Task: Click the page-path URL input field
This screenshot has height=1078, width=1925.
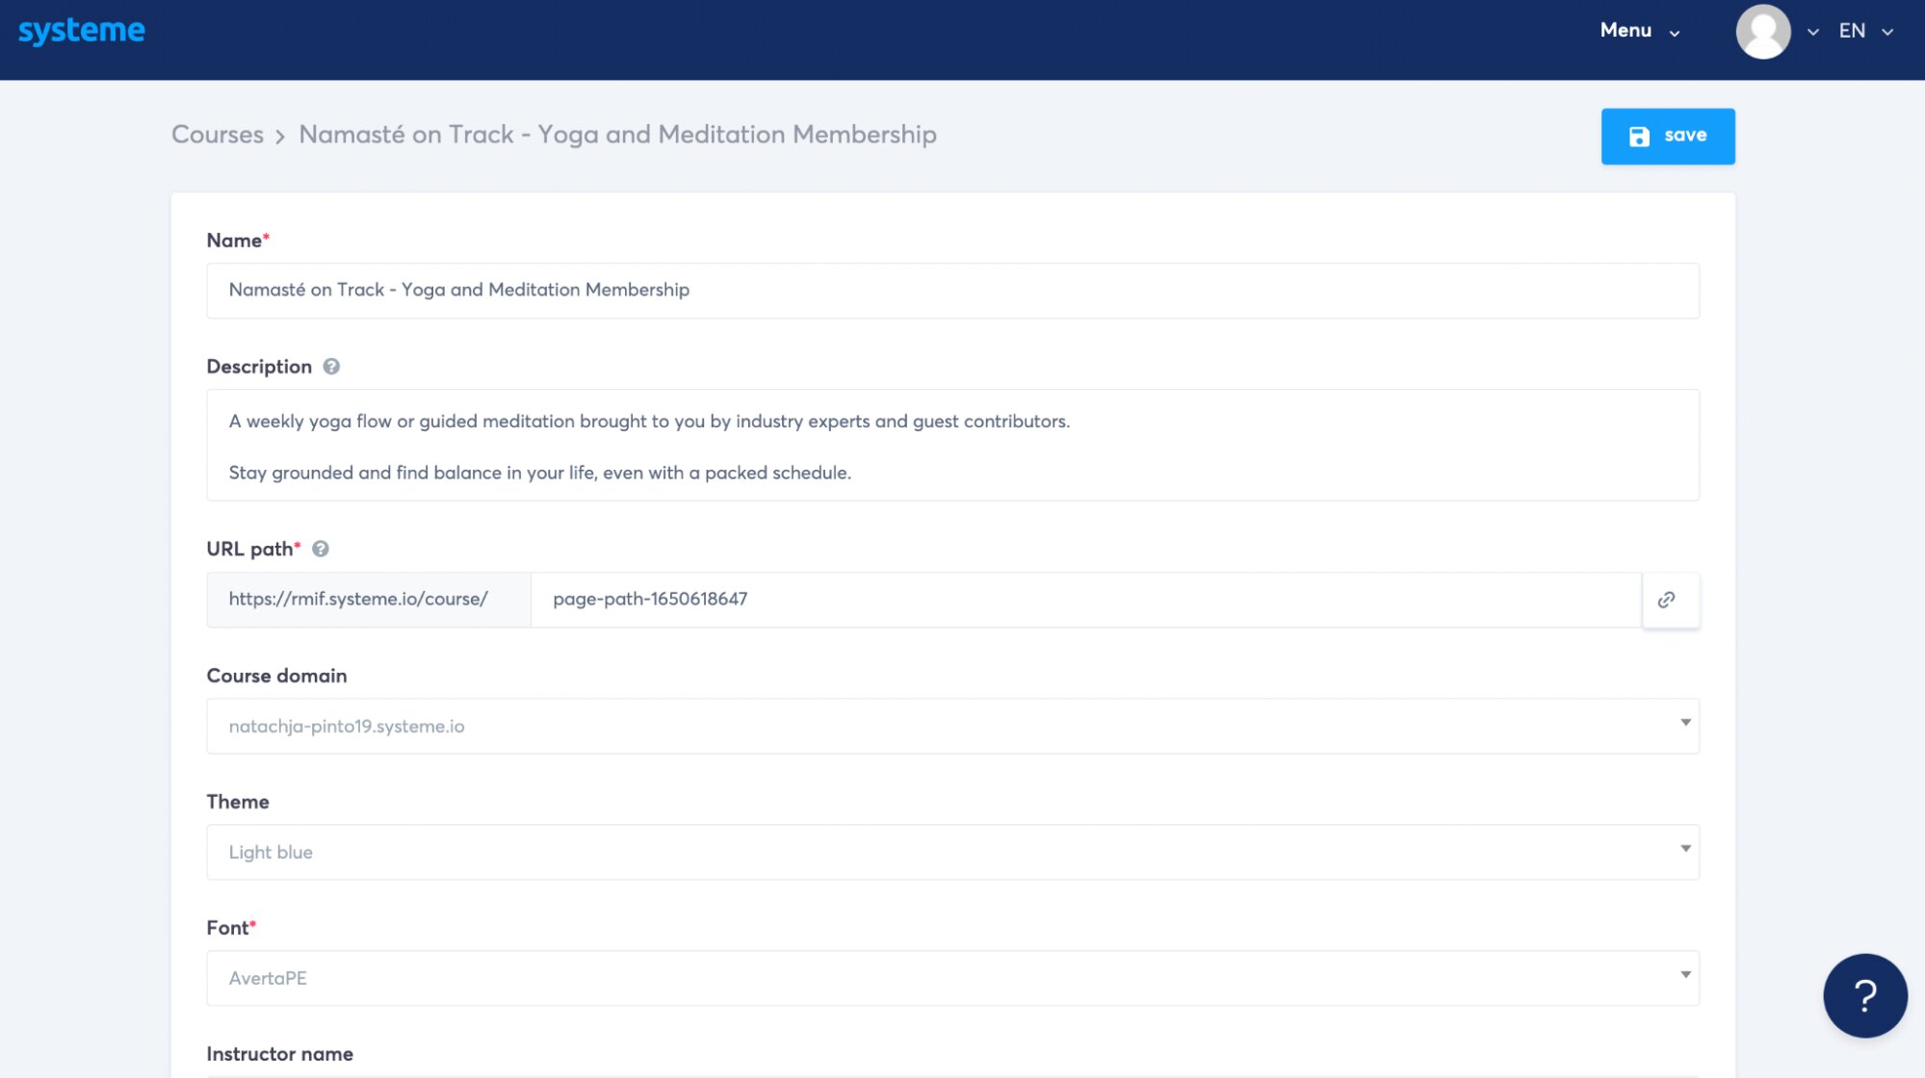Action: click(1084, 600)
